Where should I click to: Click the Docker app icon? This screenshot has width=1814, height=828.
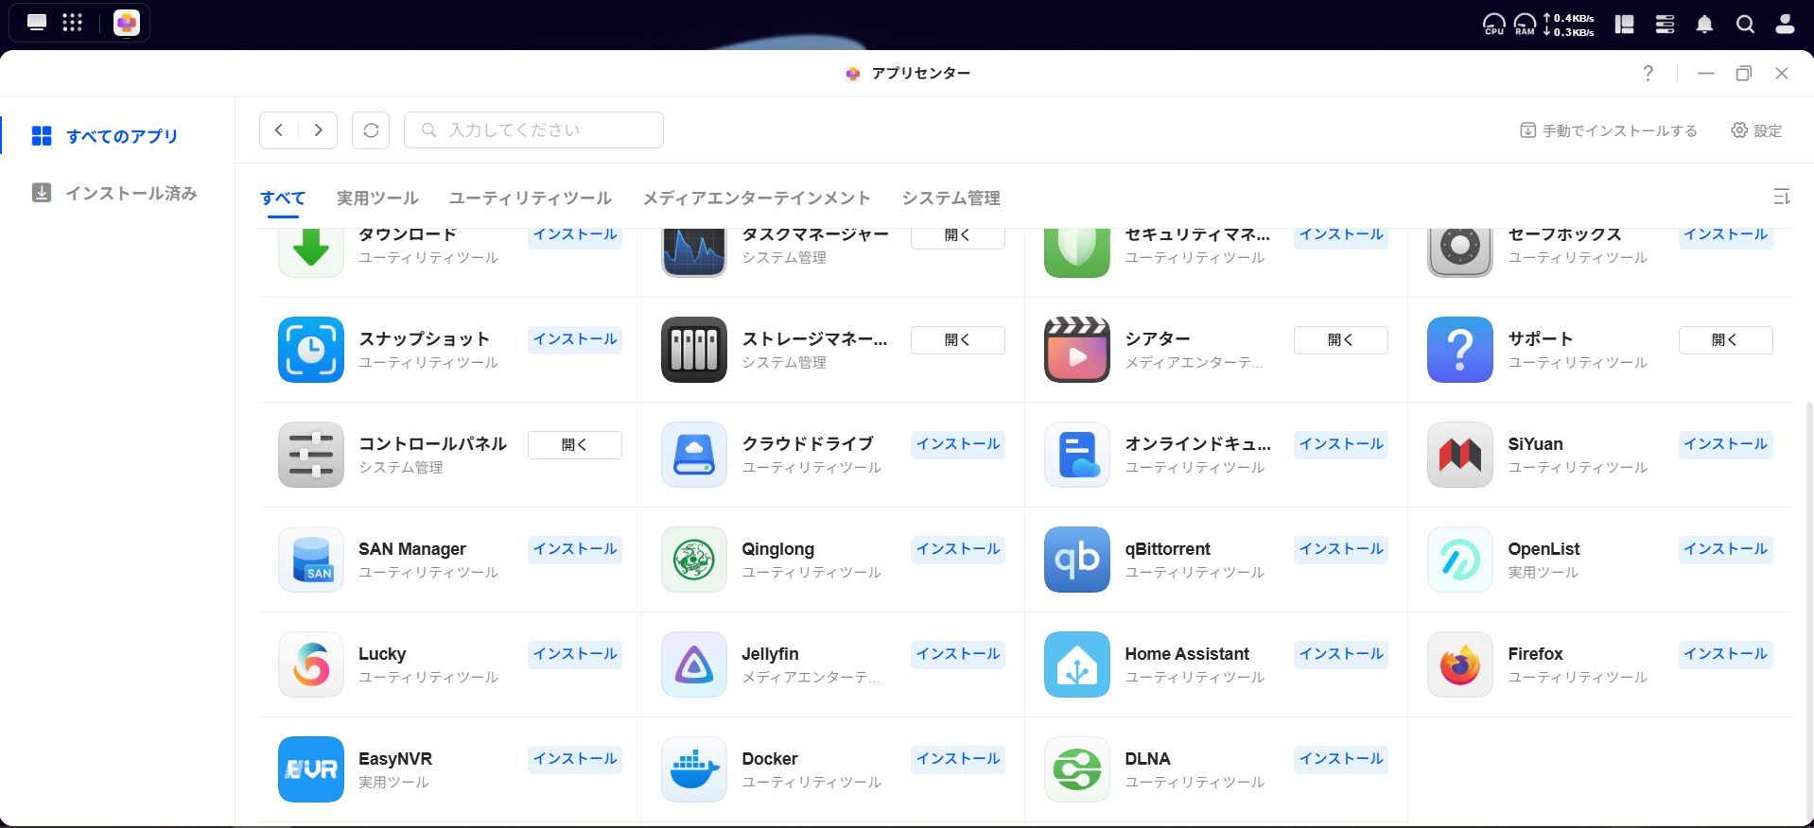(x=693, y=769)
